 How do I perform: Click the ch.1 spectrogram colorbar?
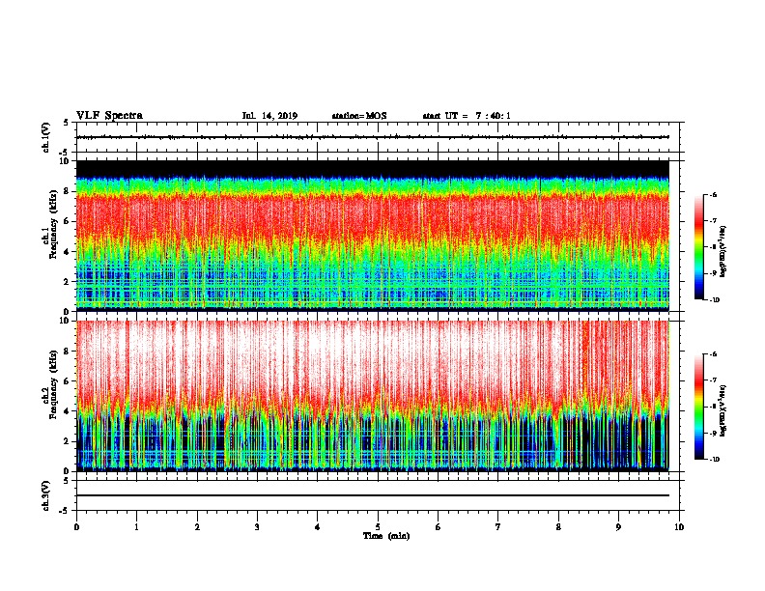(x=699, y=247)
